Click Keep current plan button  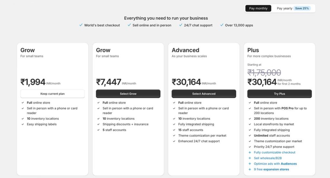tap(53, 94)
